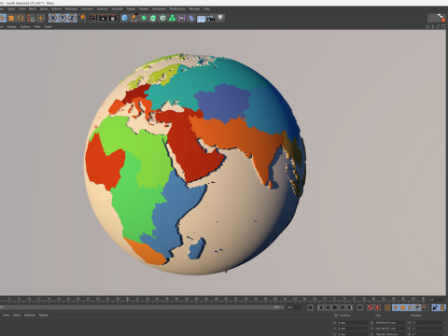448x336 pixels.
Task: Open the spline pen tool icon
Action: click(134, 18)
